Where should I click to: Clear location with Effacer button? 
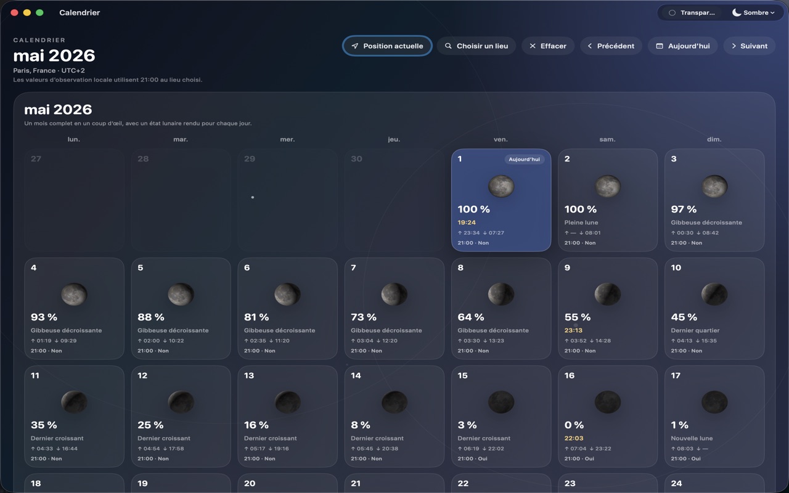(x=548, y=46)
